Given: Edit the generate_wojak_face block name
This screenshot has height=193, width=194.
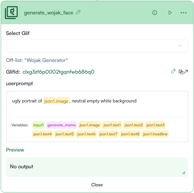Looking at the screenshot, I should pos(78,12).
